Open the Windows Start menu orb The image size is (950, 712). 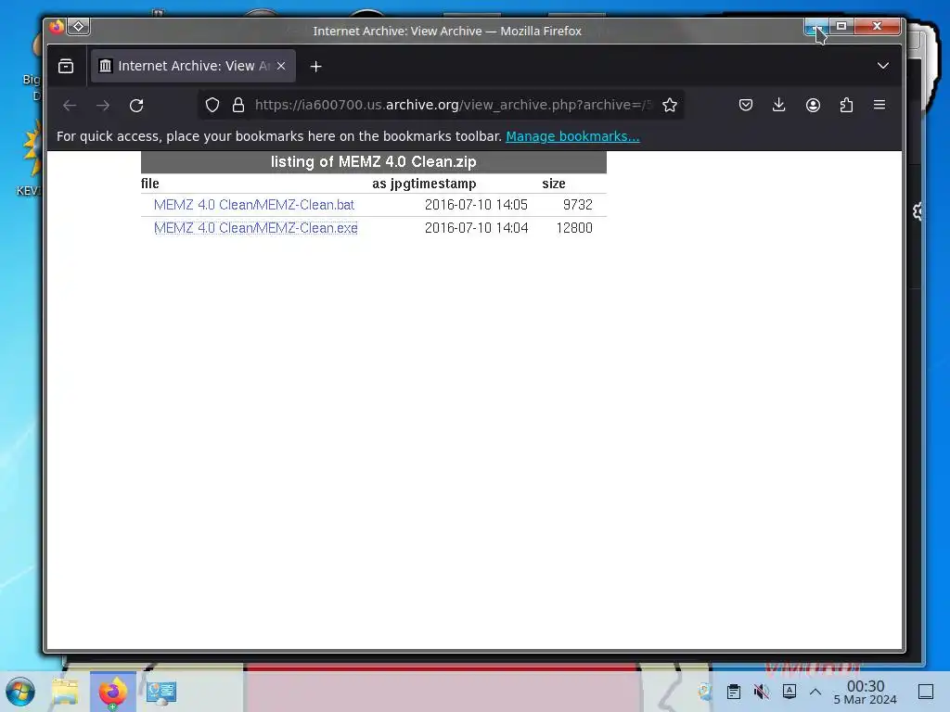click(20, 692)
